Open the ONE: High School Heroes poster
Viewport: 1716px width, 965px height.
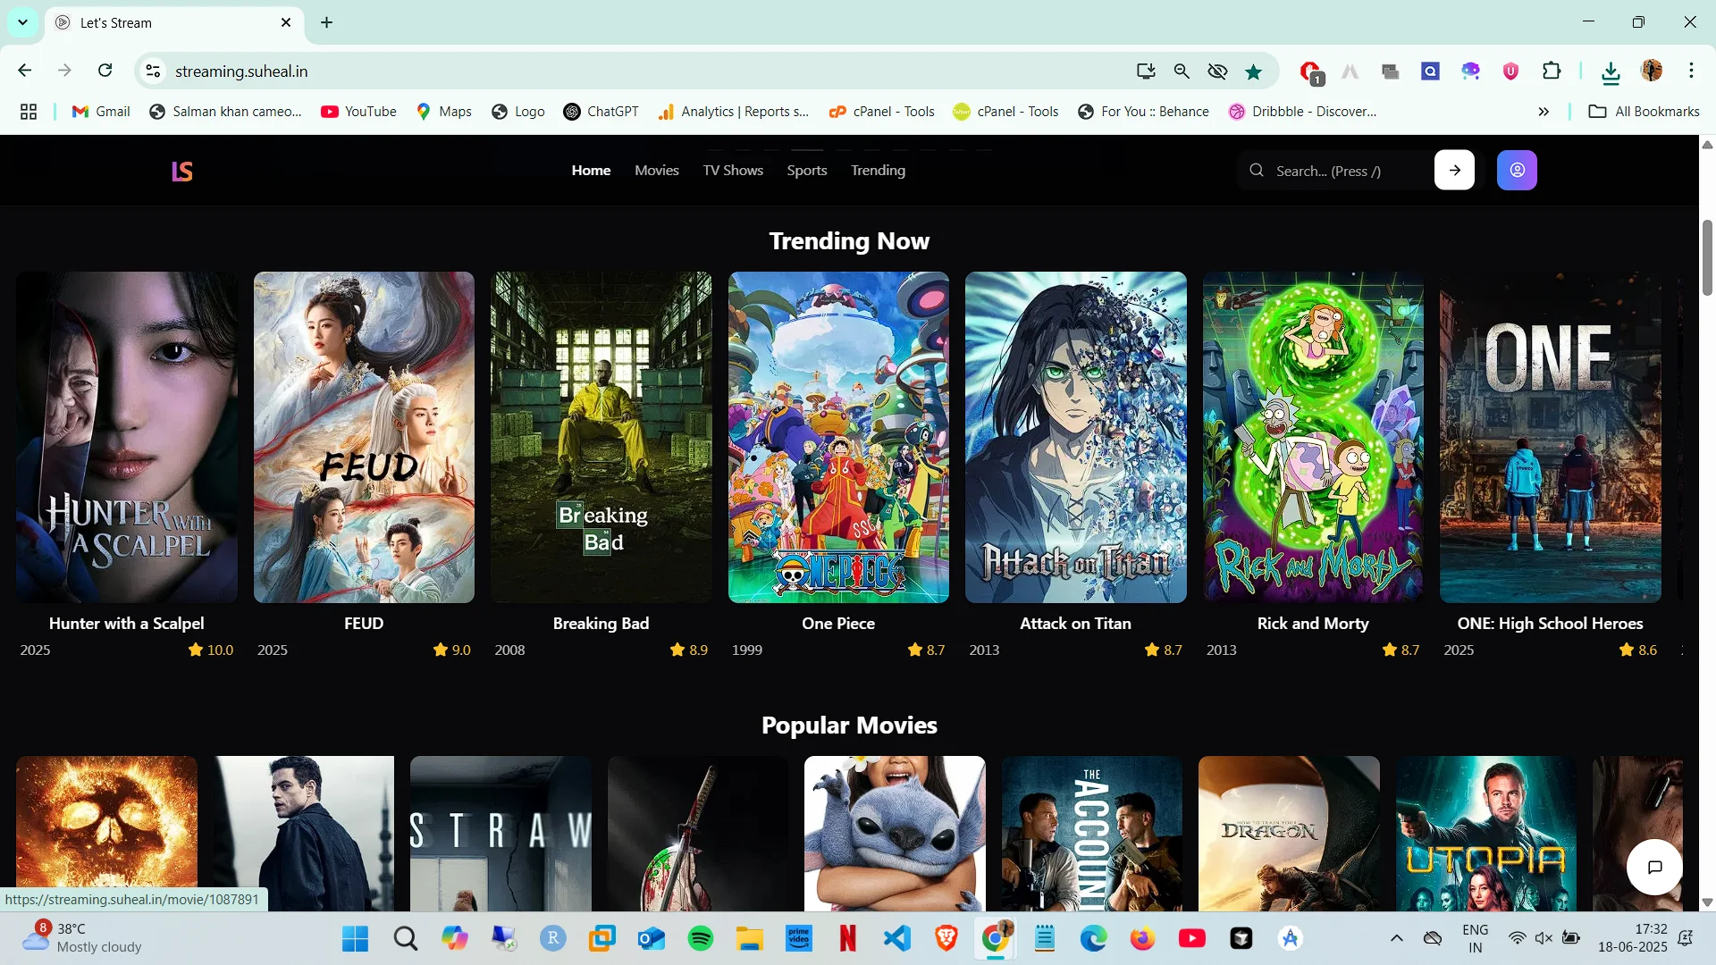[1551, 437]
